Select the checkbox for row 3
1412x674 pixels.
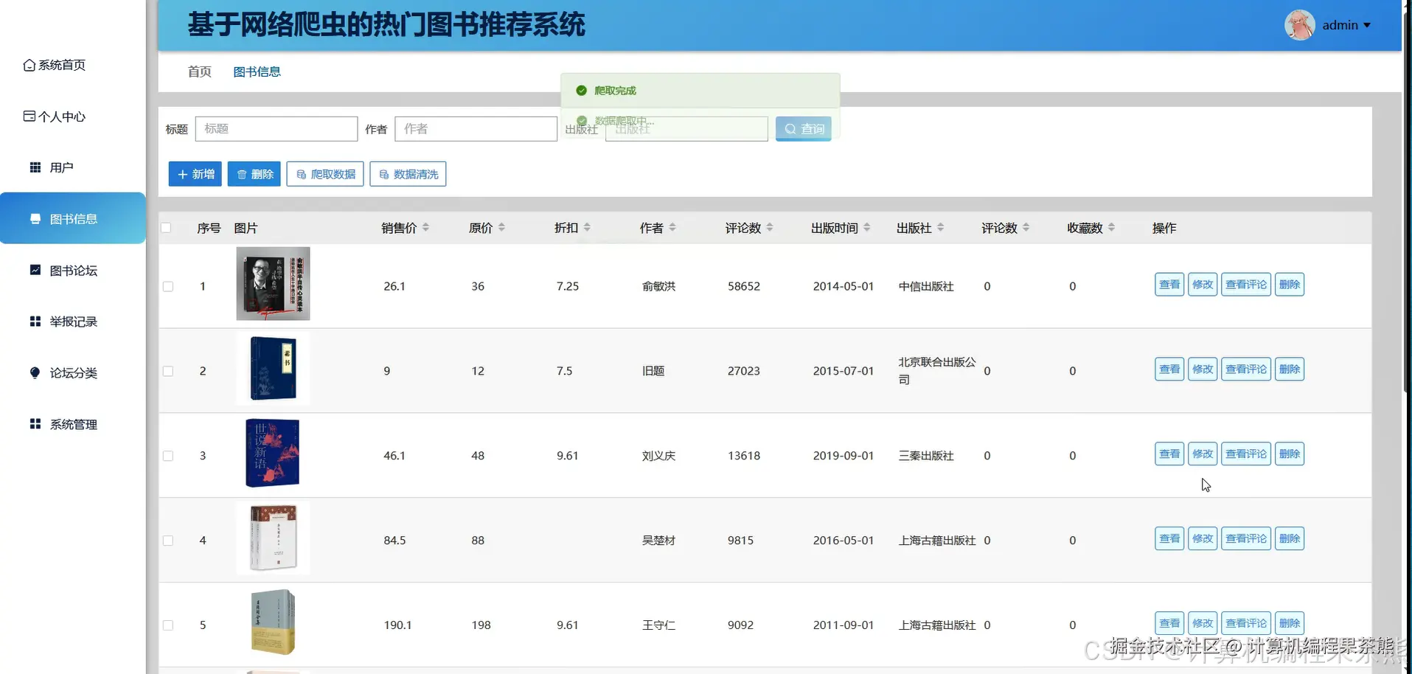168,456
